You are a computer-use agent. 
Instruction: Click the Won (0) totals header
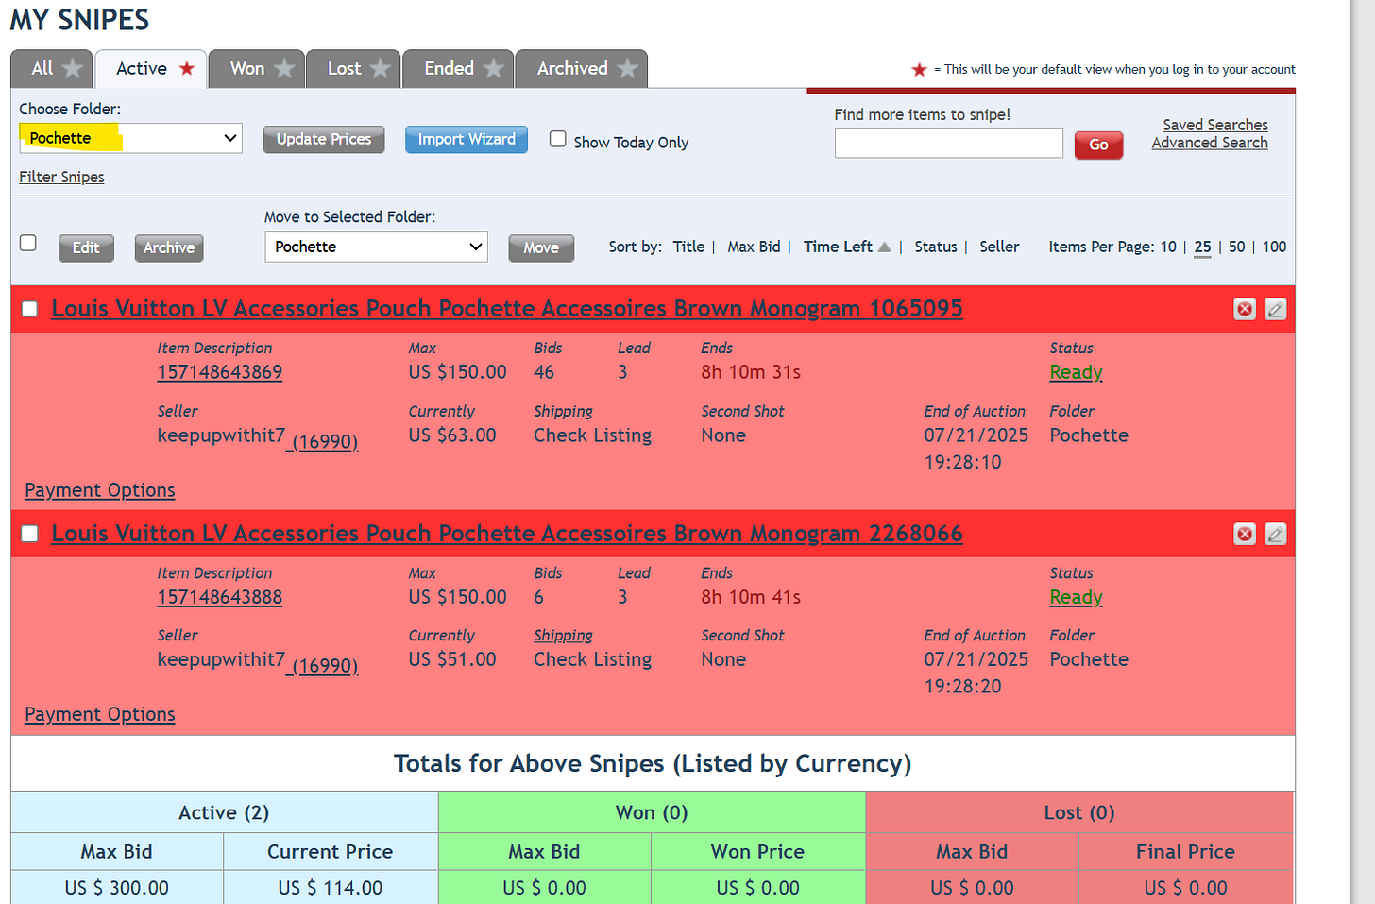pyautogui.click(x=652, y=812)
